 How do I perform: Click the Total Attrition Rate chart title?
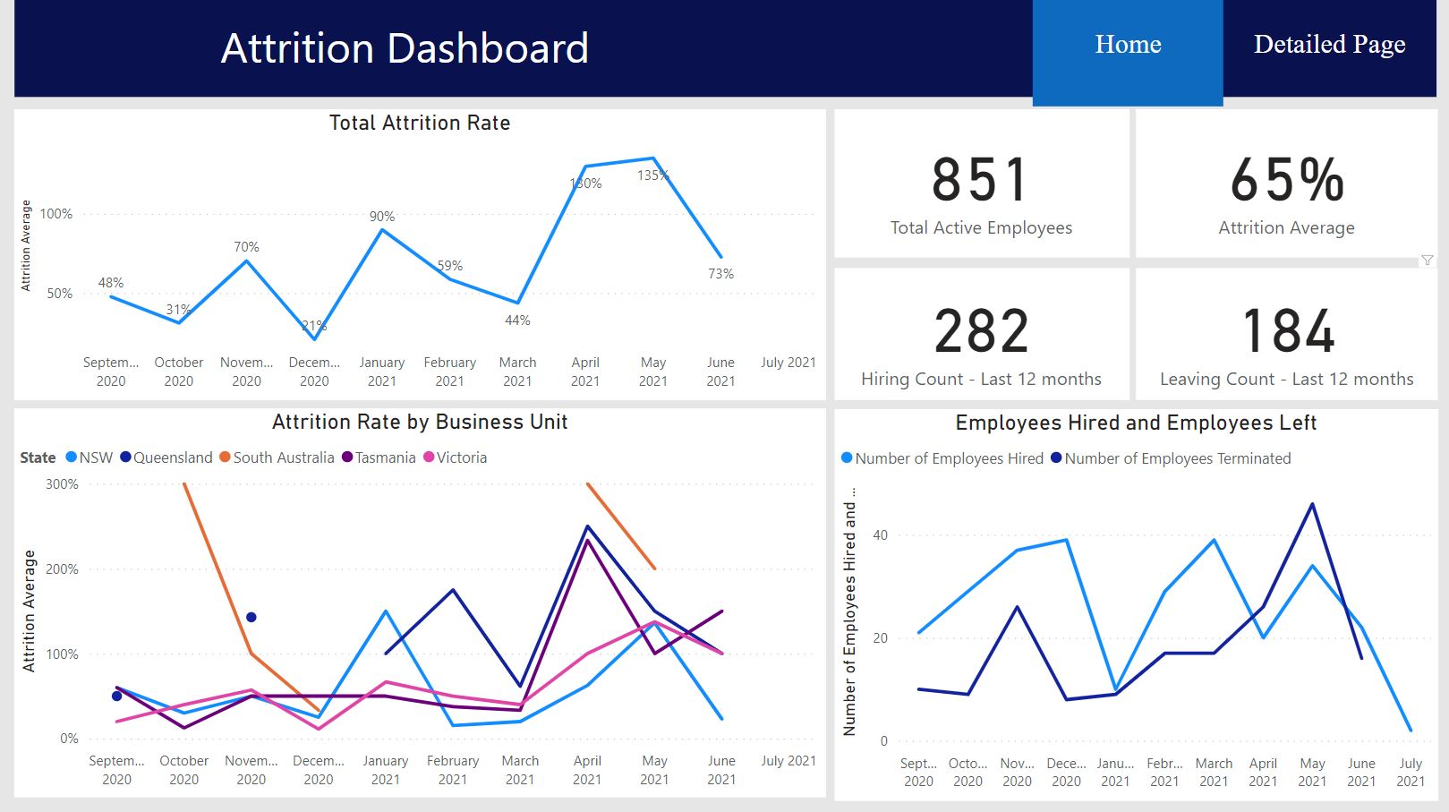(x=420, y=124)
